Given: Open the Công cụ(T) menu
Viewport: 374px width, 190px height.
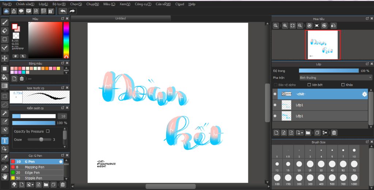Looking at the screenshot, I should [143, 4].
